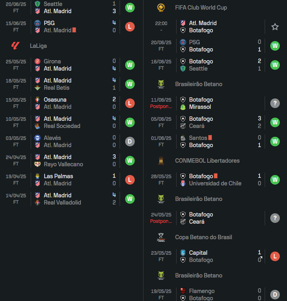Click the question mark badge for Botafogo vs Mirassol

[275, 103]
